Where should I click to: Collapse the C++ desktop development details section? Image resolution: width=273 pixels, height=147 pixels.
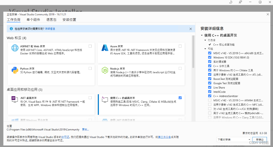pos(202,35)
